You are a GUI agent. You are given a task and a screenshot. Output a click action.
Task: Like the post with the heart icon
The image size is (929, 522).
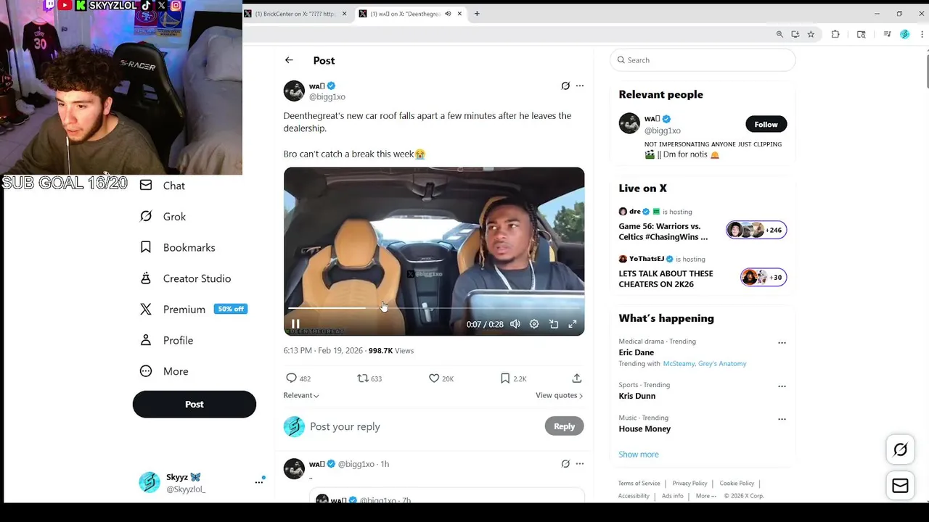434,378
